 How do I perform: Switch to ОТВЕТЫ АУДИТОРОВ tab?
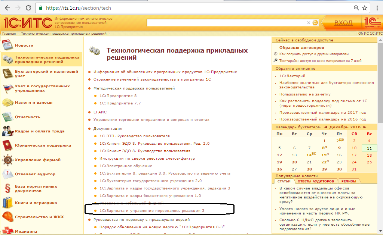pos(316,181)
